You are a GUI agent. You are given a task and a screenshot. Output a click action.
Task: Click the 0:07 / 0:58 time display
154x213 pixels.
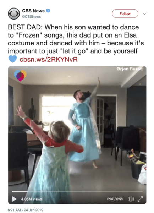click(115, 199)
